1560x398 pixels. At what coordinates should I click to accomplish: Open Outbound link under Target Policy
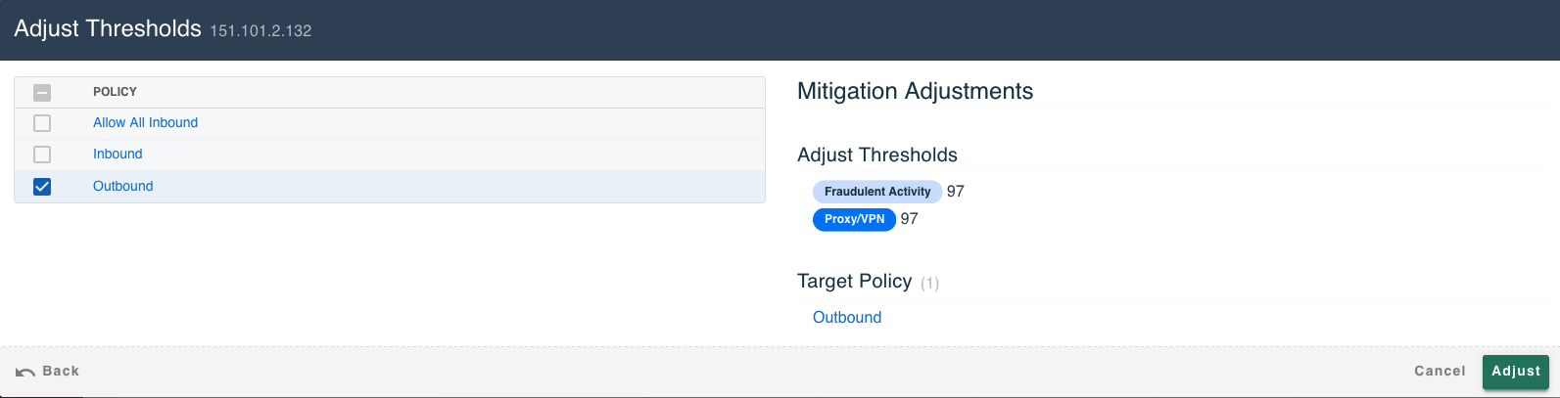(x=847, y=317)
